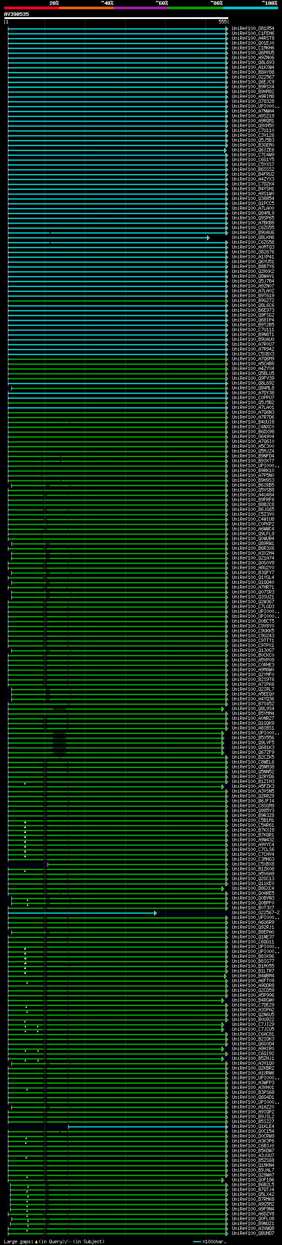Select last hit label UniRef100_Q8UHD7

[253, 1234]
